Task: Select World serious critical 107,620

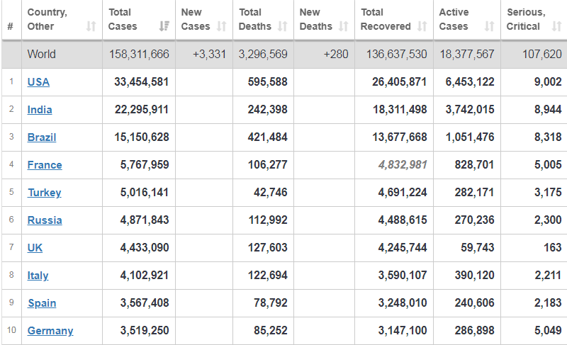Action: tap(542, 54)
